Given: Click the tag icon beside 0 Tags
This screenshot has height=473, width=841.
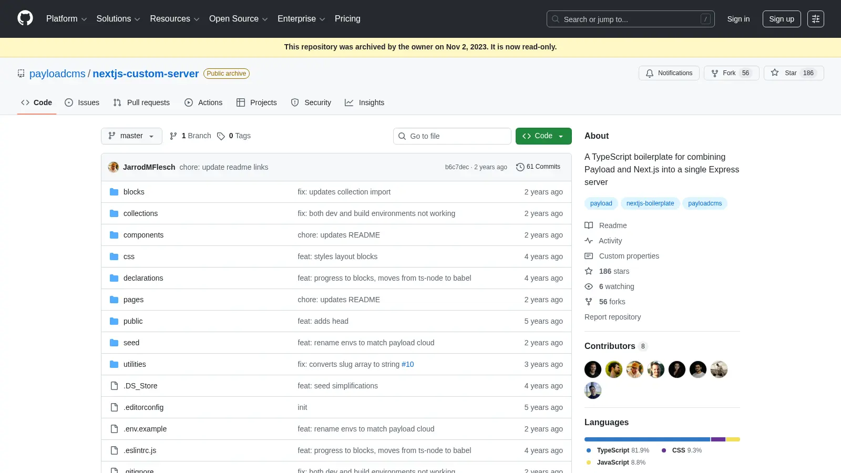Looking at the screenshot, I should [221, 136].
